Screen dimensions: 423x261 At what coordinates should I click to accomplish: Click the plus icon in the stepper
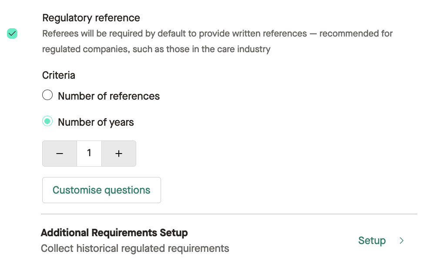(119, 154)
